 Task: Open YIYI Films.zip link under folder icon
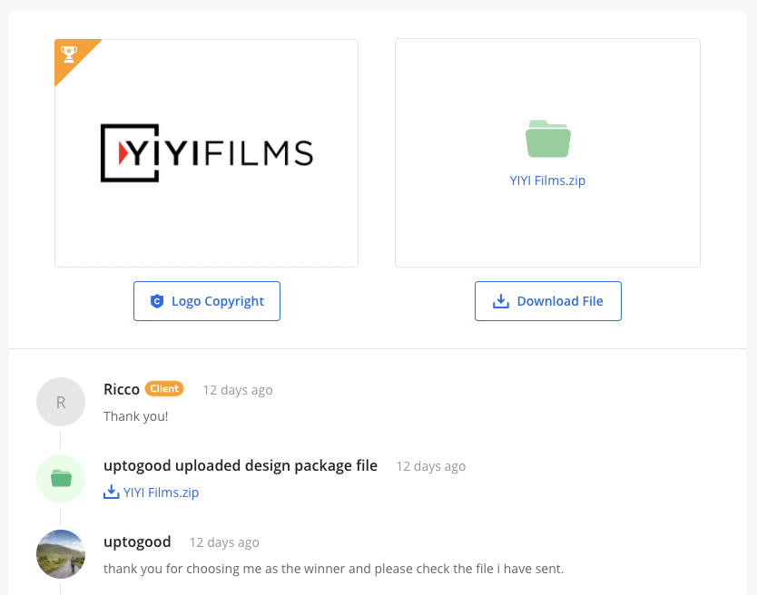click(x=547, y=180)
